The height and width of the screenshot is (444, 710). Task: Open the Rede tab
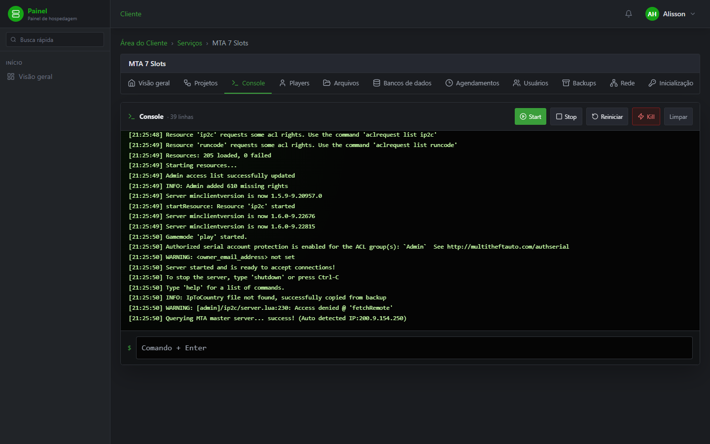click(622, 83)
